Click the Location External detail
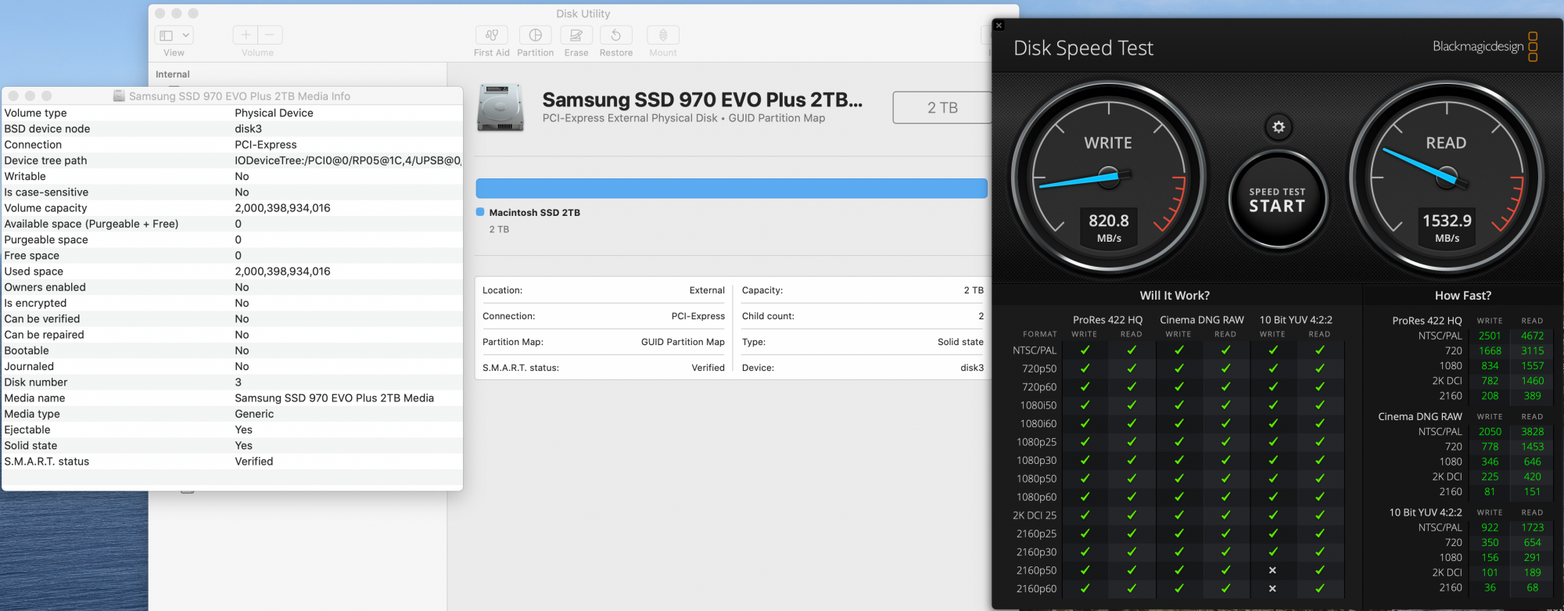Viewport: 1564px width, 611px height. [x=604, y=290]
